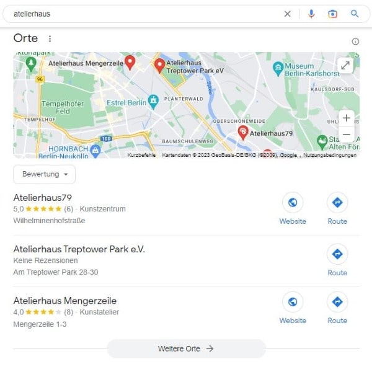This screenshot has width=372, height=372.
Task: Click the Keine Rezensionen text
Action: tap(45, 260)
